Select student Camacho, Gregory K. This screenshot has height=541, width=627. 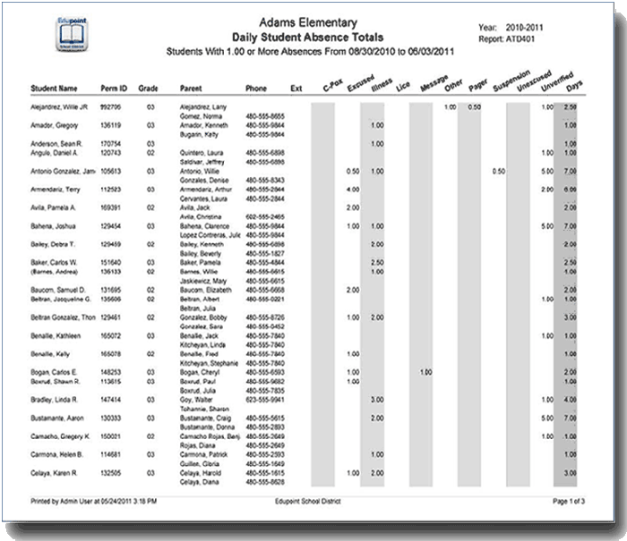coord(60,436)
